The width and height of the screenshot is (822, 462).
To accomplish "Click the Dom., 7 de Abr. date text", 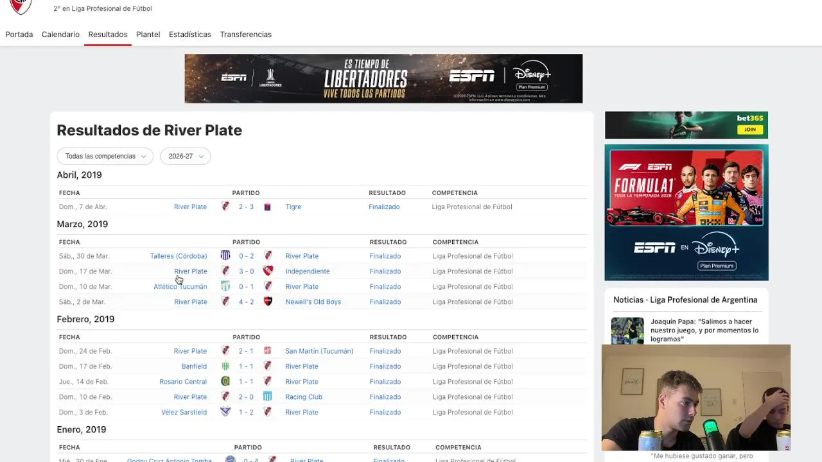I will pos(83,207).
